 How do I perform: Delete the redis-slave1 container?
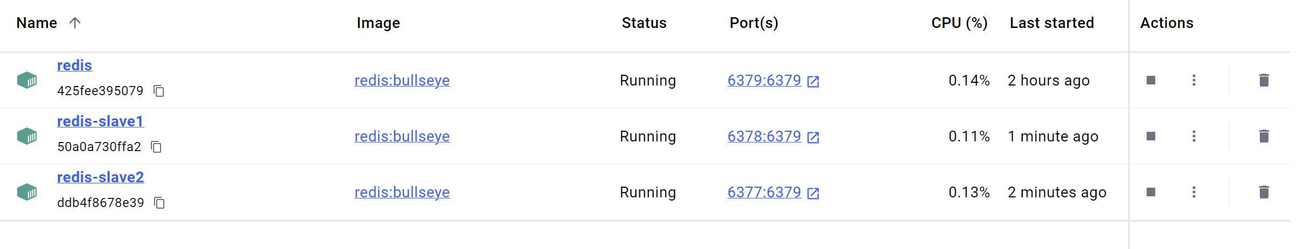[1264, 136]
